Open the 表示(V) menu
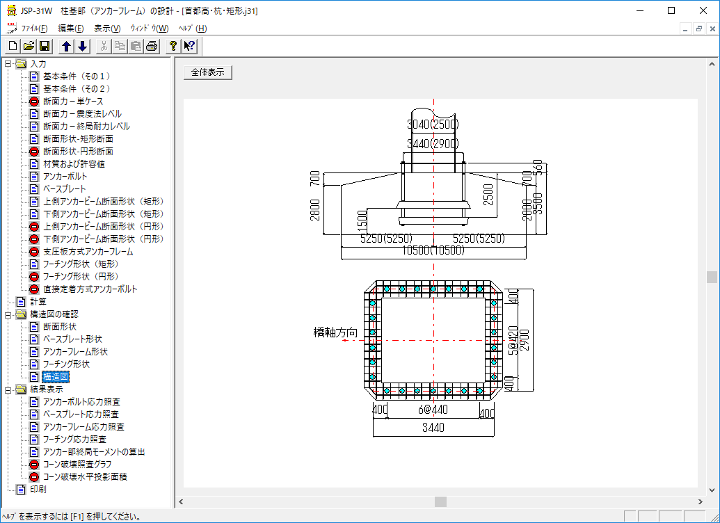 pyautogui.click(x=107, y=29)
